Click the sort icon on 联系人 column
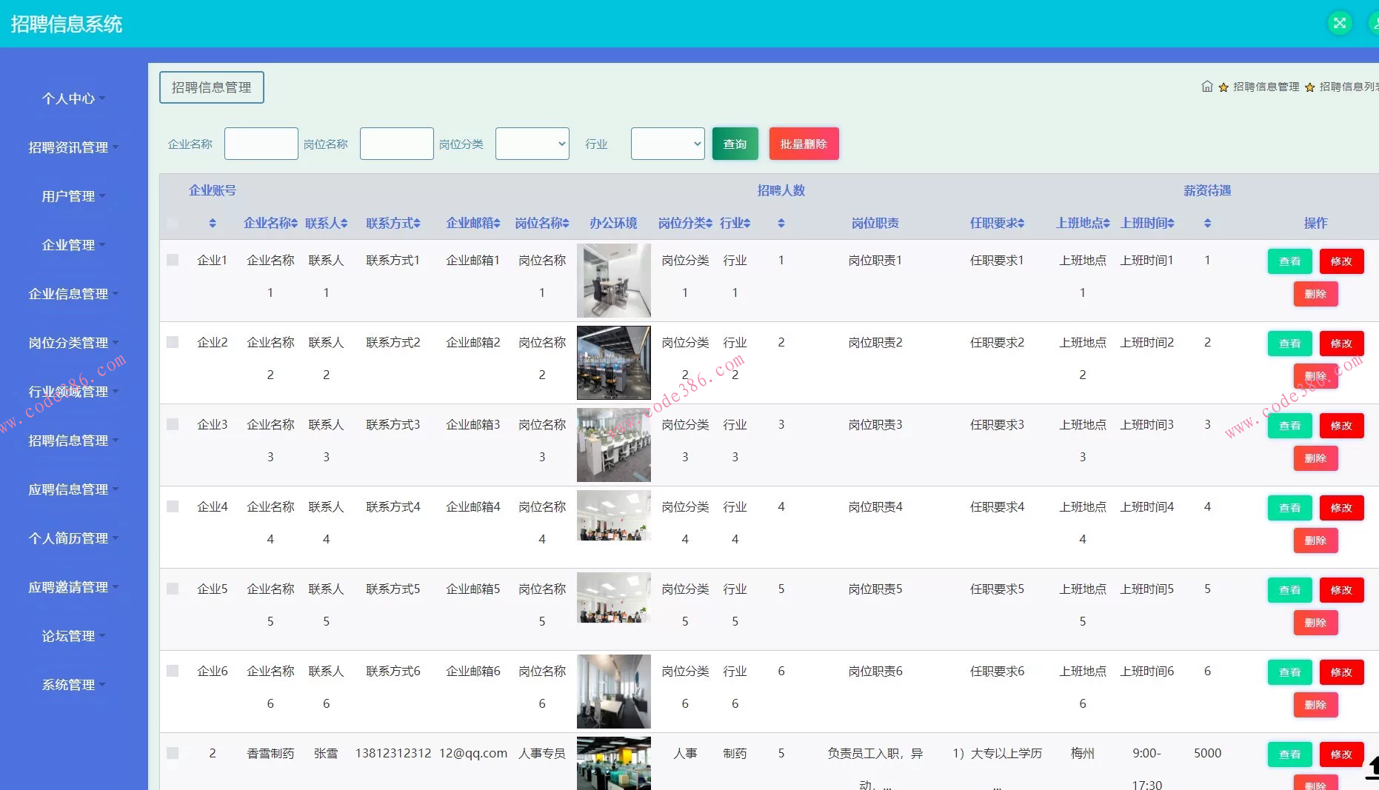Screen dimensions: 1379x790 344,223
